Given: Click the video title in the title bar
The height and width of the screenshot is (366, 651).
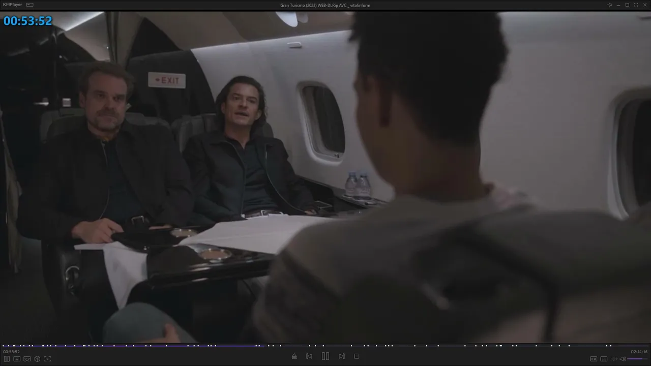Looking at the screenshot, I should point(325,5).
